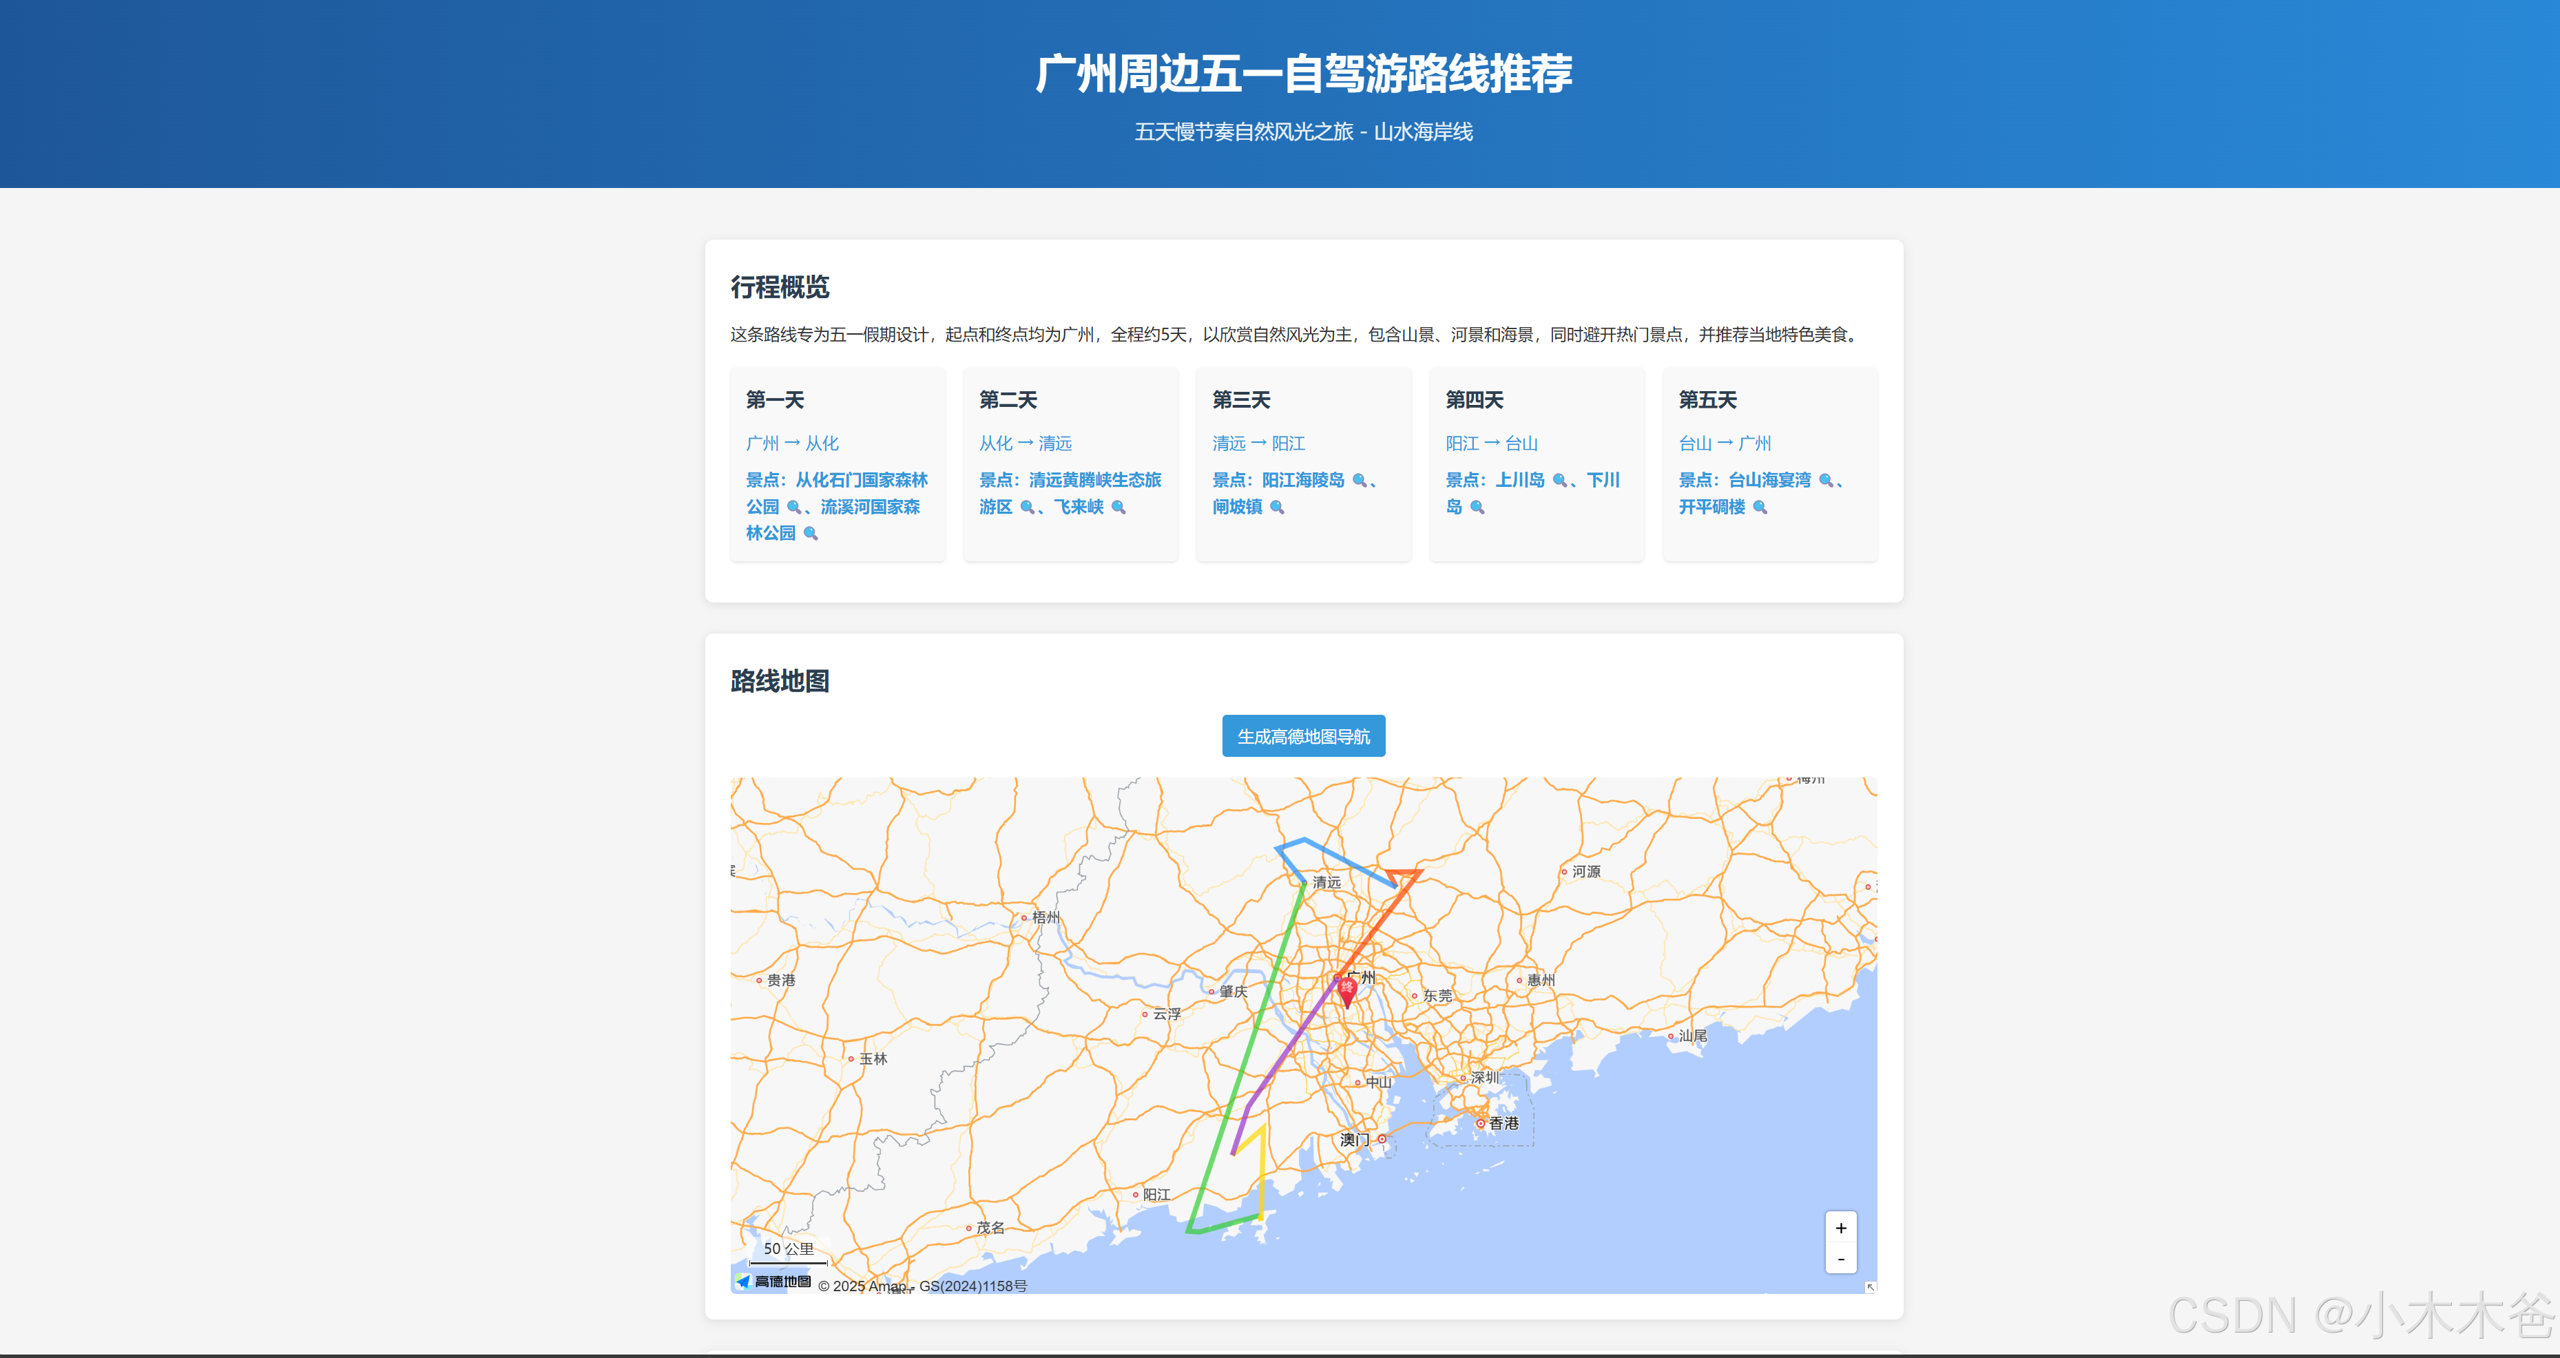Click magnifier icon after 上川岛
The height and width of the screenshot is (1358, 2560).
(x=1559, y=480)
